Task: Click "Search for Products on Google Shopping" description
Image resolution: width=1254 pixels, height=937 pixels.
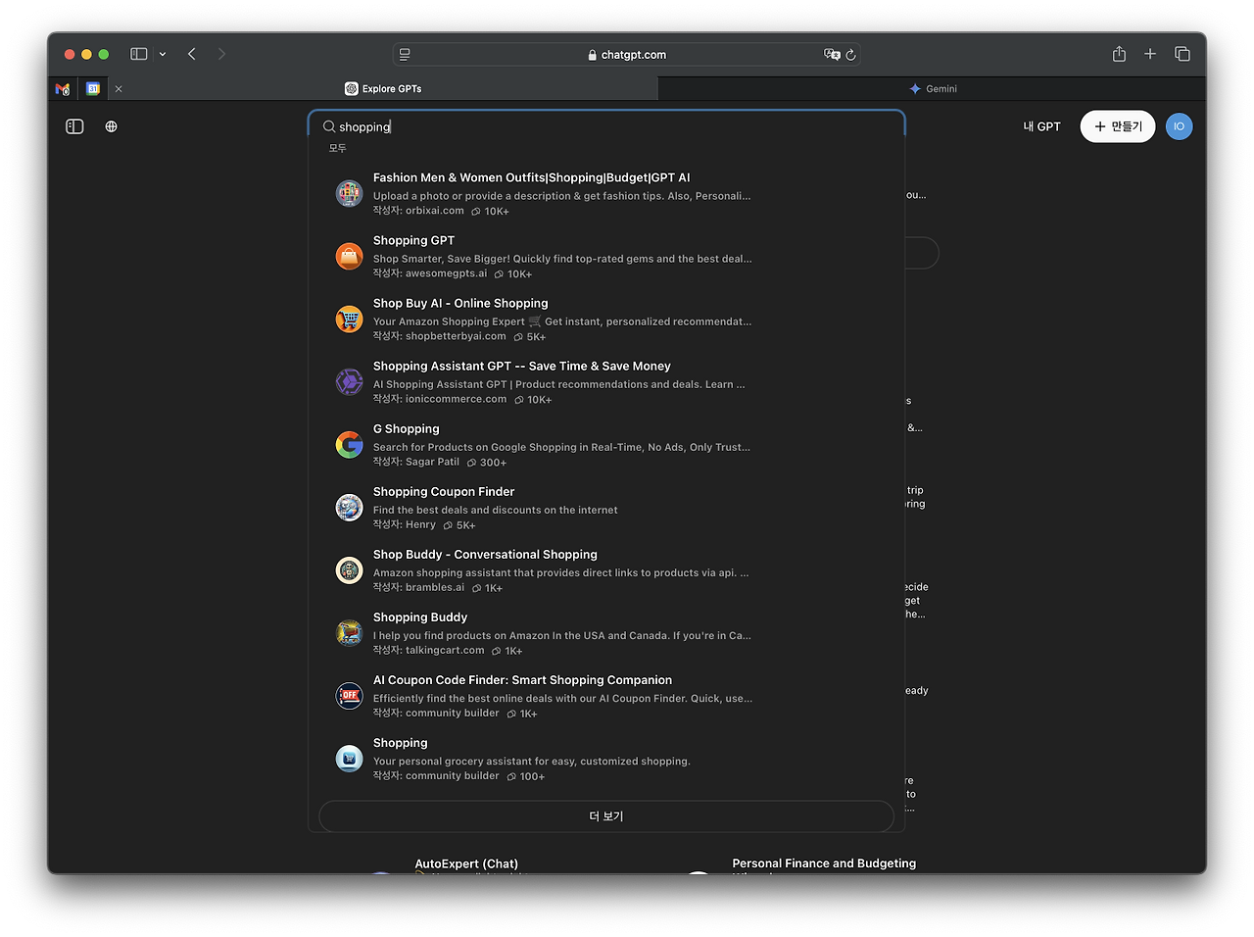Action: tap(562, 447)
